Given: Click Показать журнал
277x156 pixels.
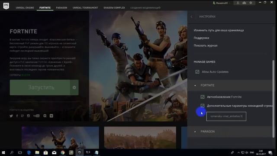Looking at the screenshot, I should click(x=206, y=45).
